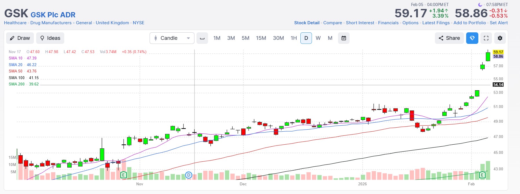Click the Ideas lightbulb button
Image resolution: width=520 pixels, height=194 pixels.
50,38
